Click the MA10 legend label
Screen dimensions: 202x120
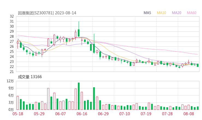[161, 13]
